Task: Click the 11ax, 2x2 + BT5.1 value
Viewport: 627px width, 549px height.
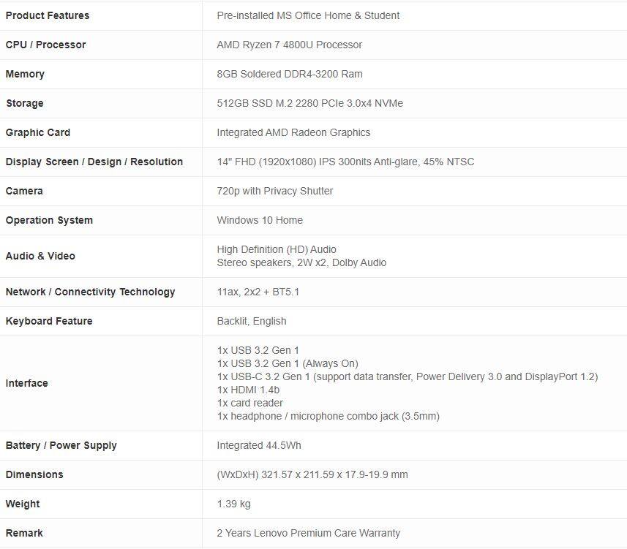Action: click(x=258, y=292)
